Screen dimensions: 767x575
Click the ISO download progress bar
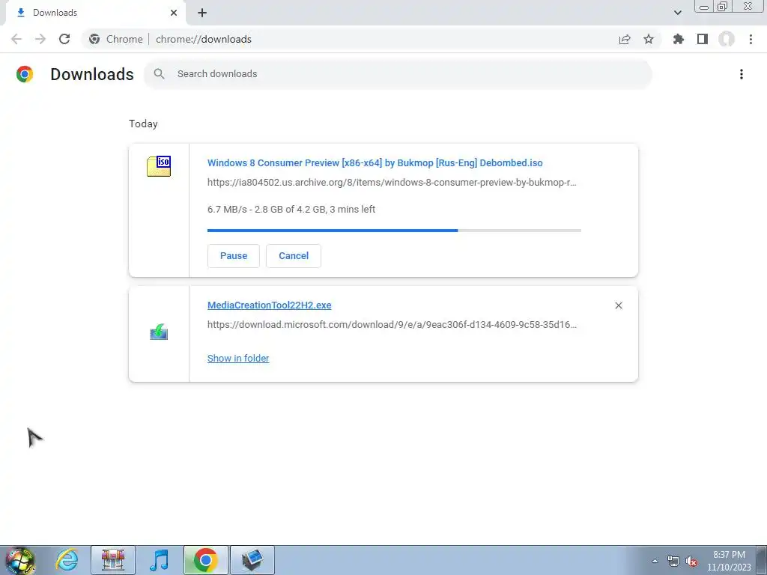(394, 231)
